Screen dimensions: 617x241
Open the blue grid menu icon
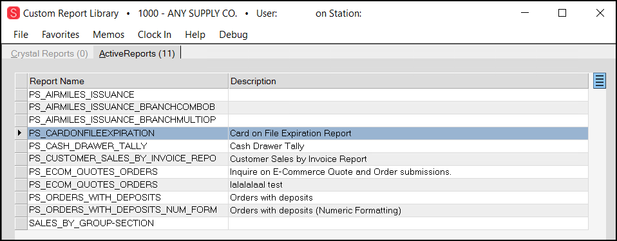tap(599, 81)
